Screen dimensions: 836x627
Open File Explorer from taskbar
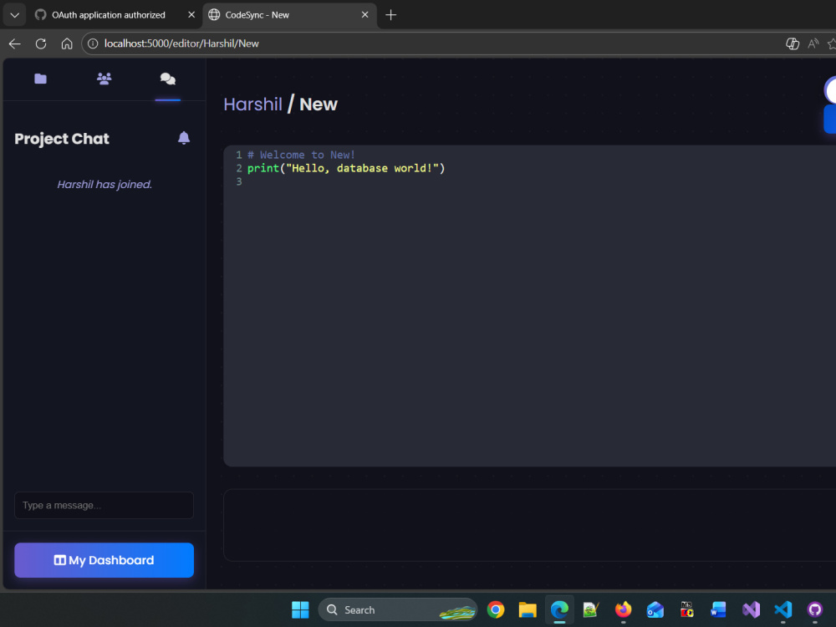(x=528, y=609)
